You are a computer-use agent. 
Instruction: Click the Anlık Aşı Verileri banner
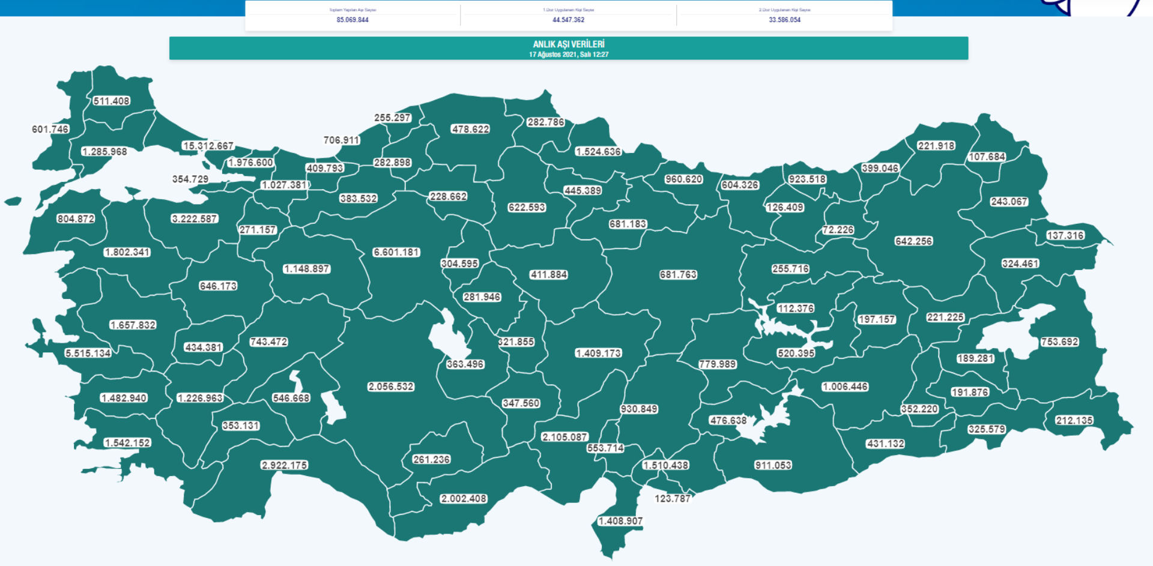coord(568,48)
